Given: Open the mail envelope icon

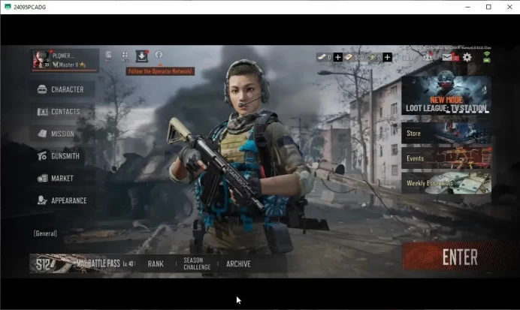Looking at the screenshot, I should [x=447, y=57].
